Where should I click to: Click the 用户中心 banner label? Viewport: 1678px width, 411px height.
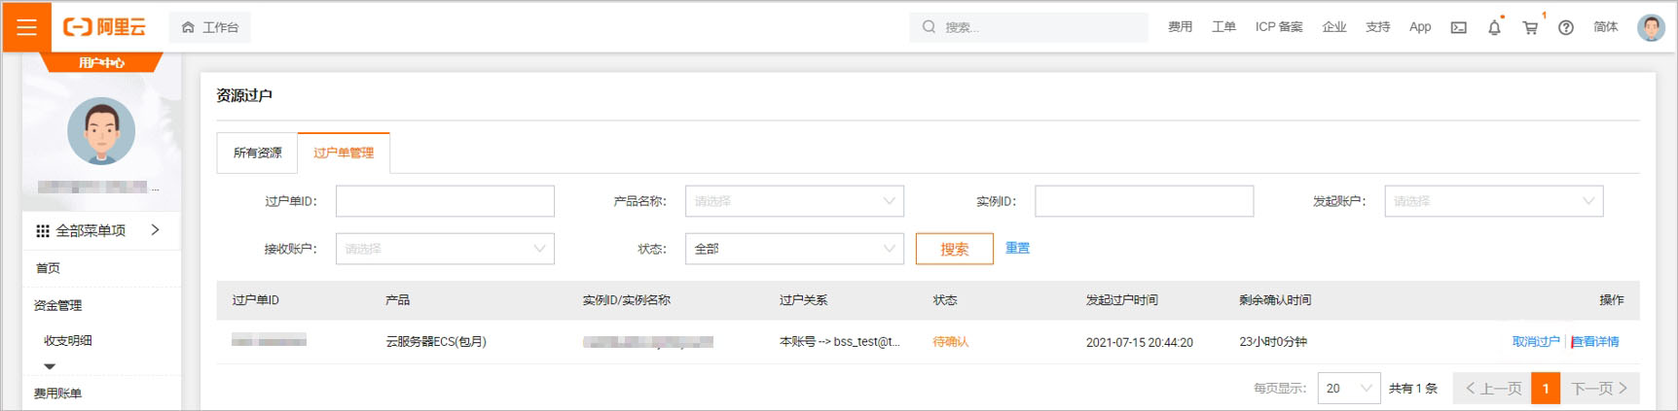point(101,63)
